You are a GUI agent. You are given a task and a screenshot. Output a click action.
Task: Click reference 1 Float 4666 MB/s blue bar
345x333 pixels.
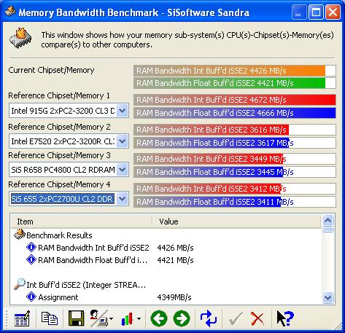point(235,113)
